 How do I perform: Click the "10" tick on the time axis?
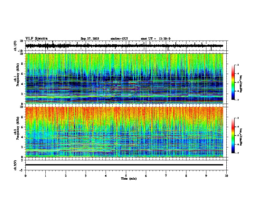pos(226,176)
